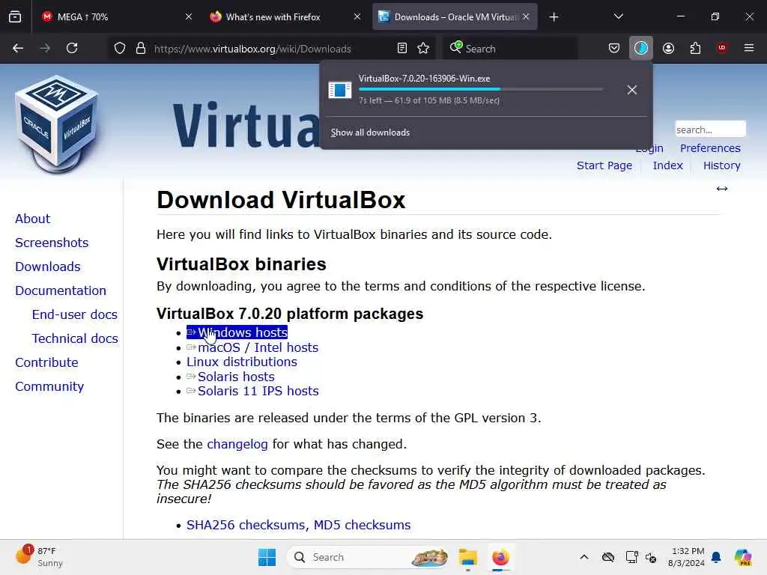Download Windows hosts package
Viewport: 767px width, 575px height.
(237, 332)
